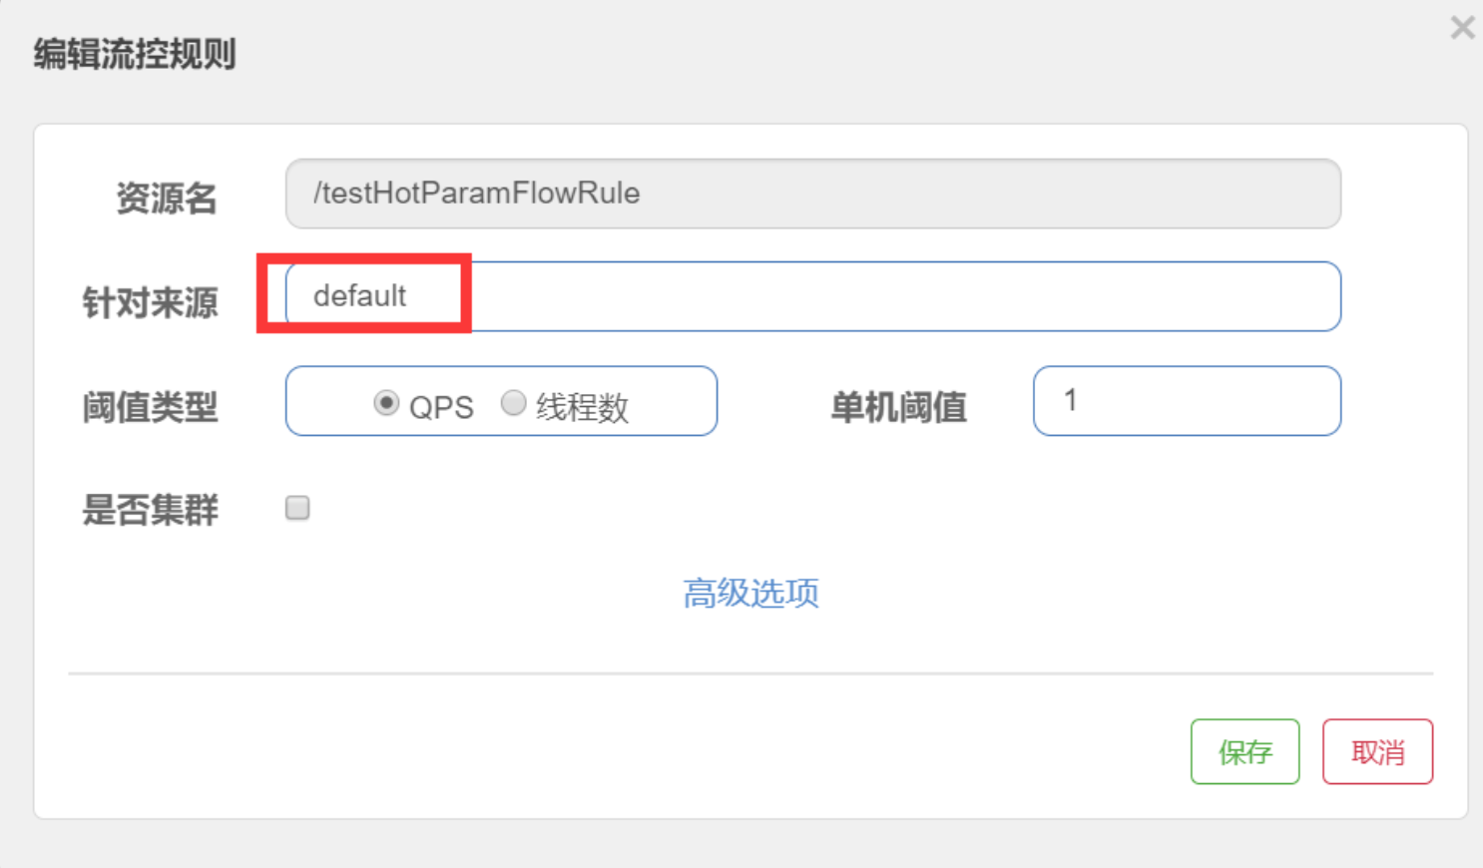
Task: Select the 线程数 radio button
Action: 513,403
